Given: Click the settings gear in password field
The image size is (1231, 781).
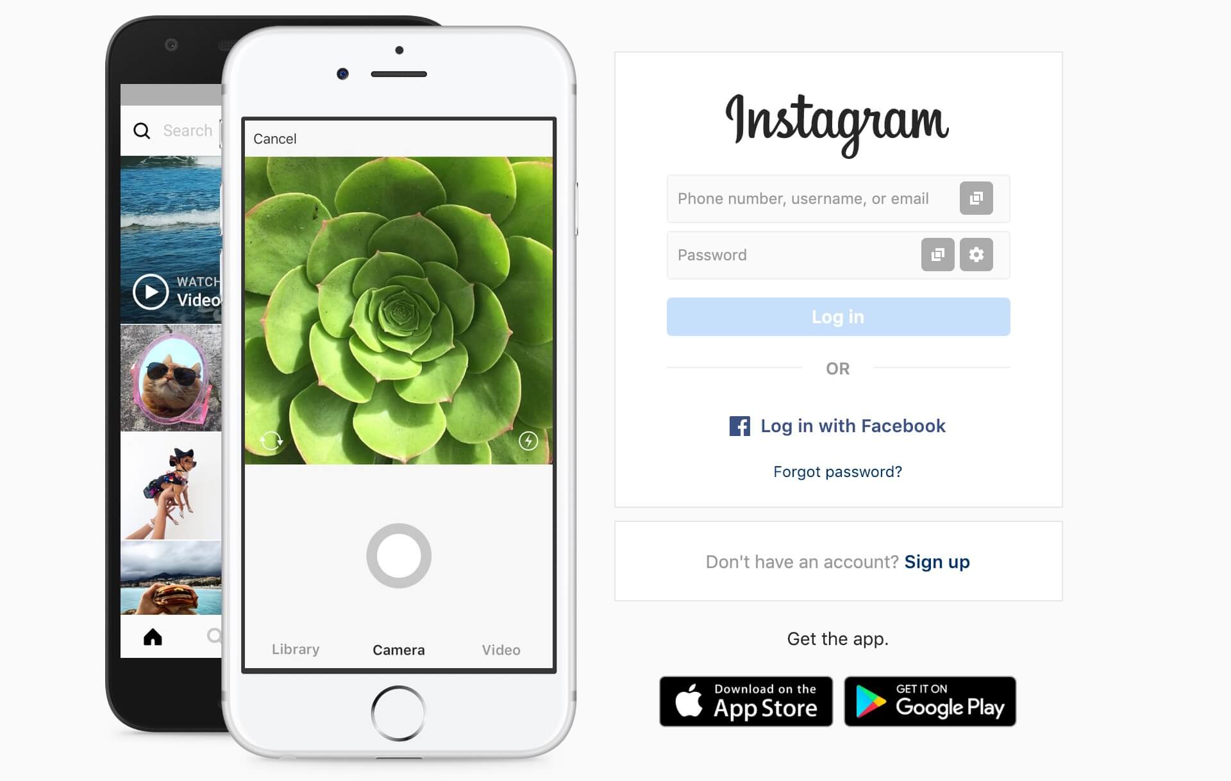Looking at the screenshot, I should pos(976,254).
